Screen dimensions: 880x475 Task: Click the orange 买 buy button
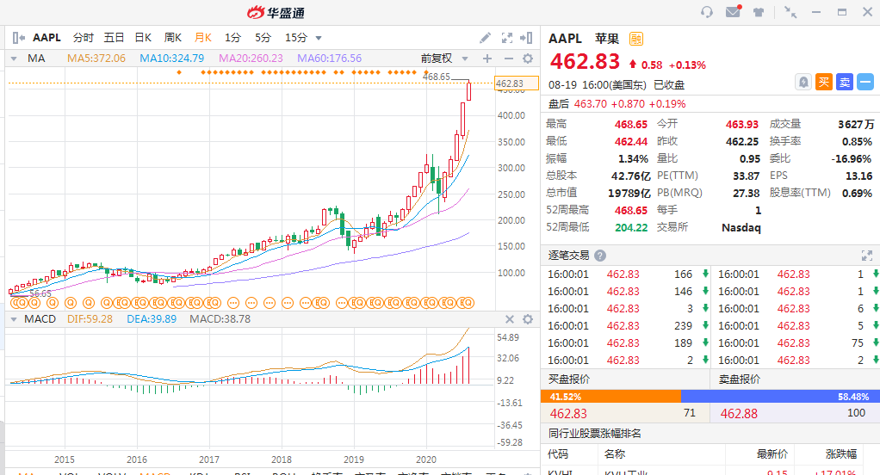(824, 82)
